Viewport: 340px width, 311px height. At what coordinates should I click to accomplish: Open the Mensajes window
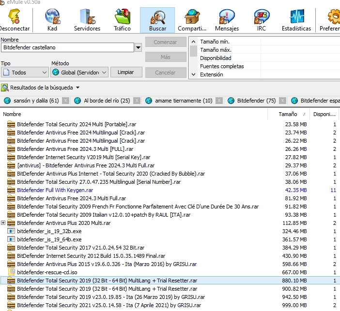pos(227,20)
